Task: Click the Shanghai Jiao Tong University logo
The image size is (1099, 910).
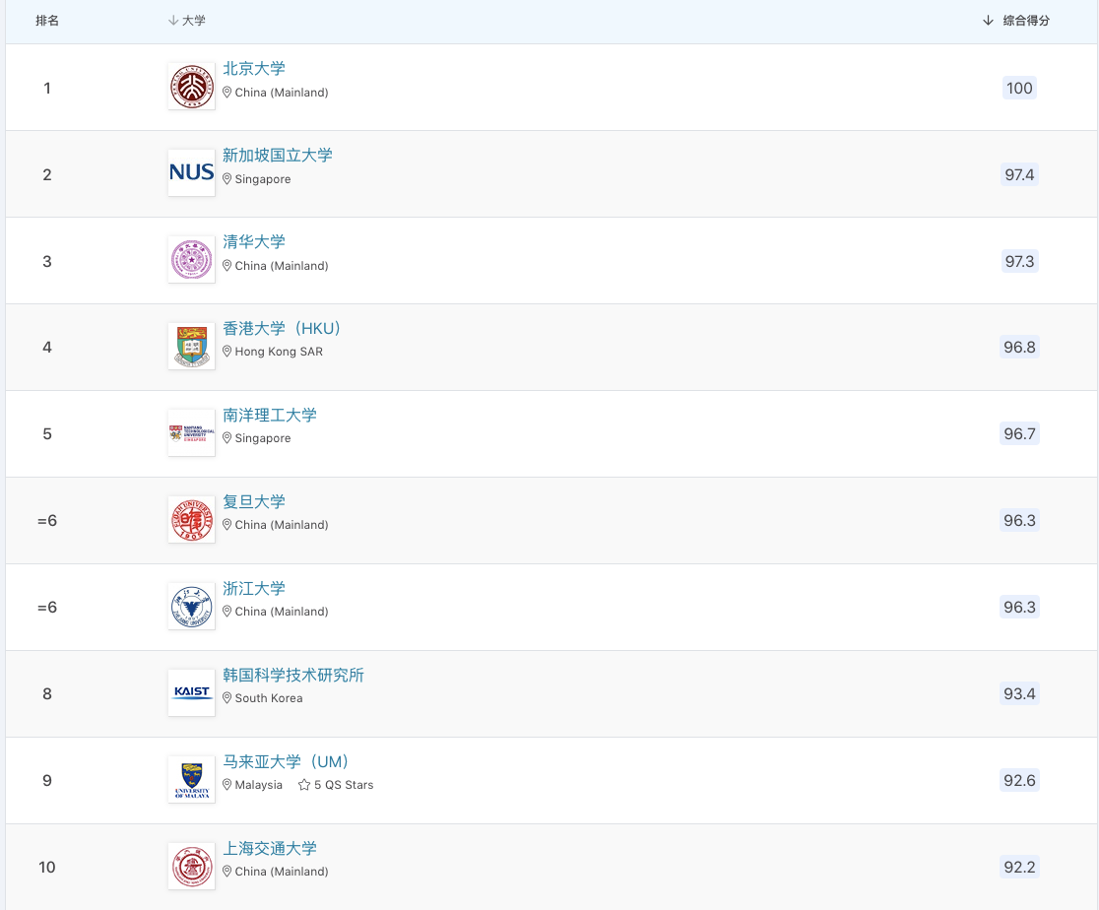Action: click(x=191, y=866)
